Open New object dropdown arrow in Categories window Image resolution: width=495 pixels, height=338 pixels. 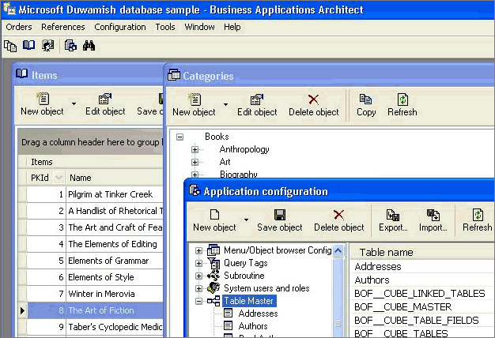point(225,104)
